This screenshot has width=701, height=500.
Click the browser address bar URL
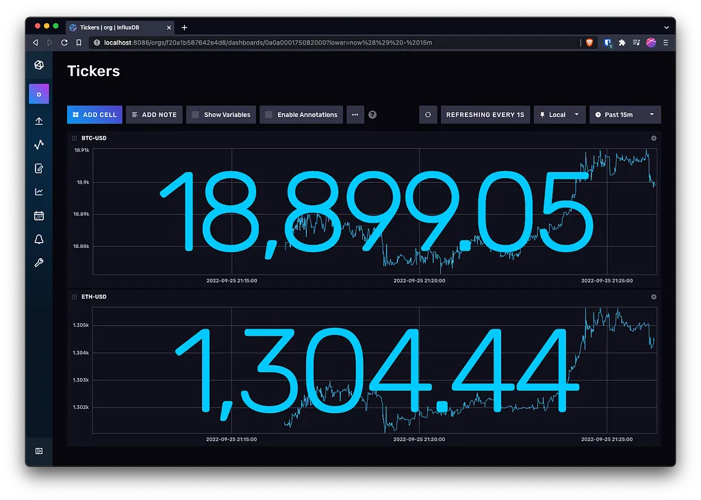(x=268, y=42)
